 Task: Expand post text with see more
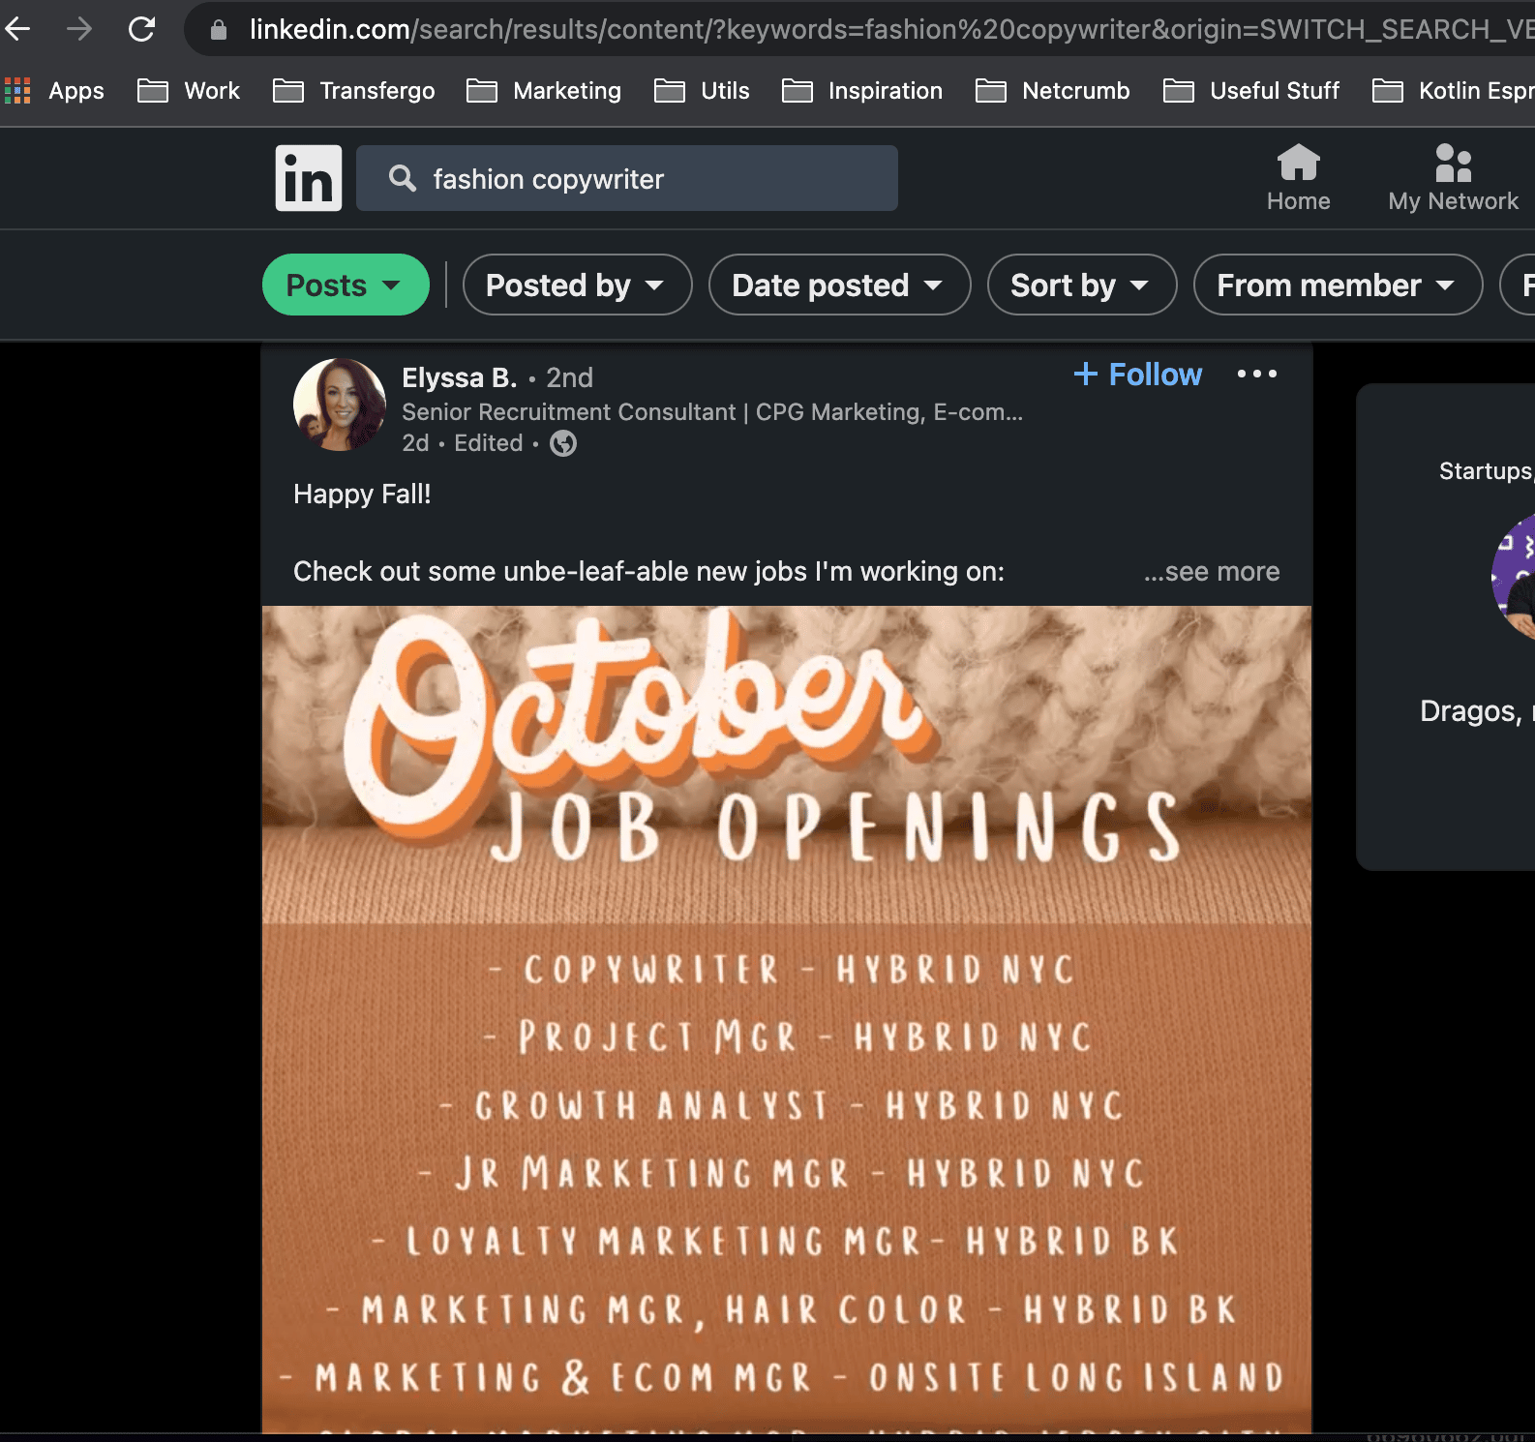point(1211,572)
